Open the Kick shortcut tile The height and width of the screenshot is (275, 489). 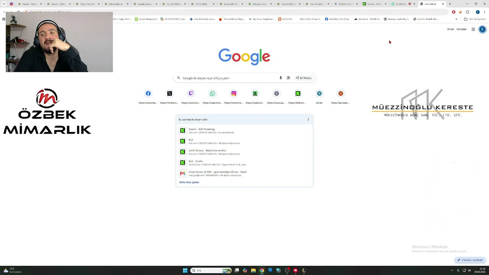(298, 96)
